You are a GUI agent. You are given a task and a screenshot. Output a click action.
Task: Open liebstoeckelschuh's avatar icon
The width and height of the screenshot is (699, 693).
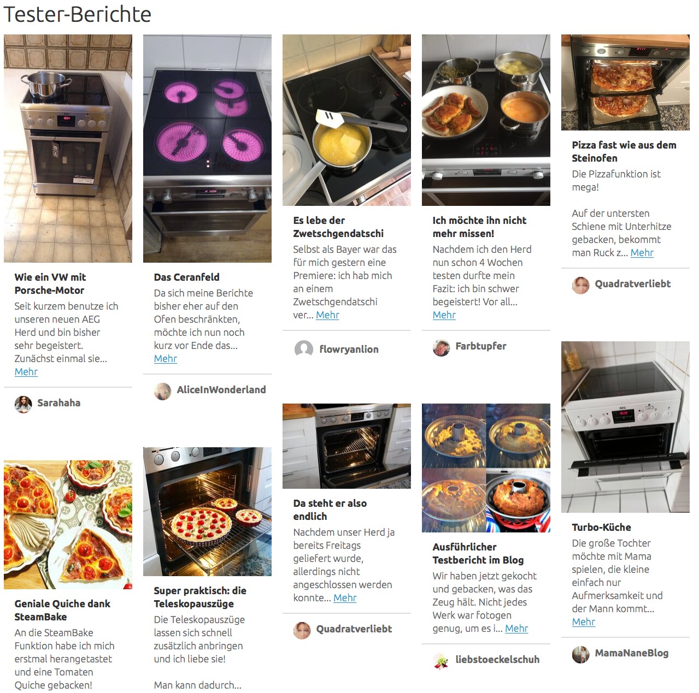pos(441,660)
